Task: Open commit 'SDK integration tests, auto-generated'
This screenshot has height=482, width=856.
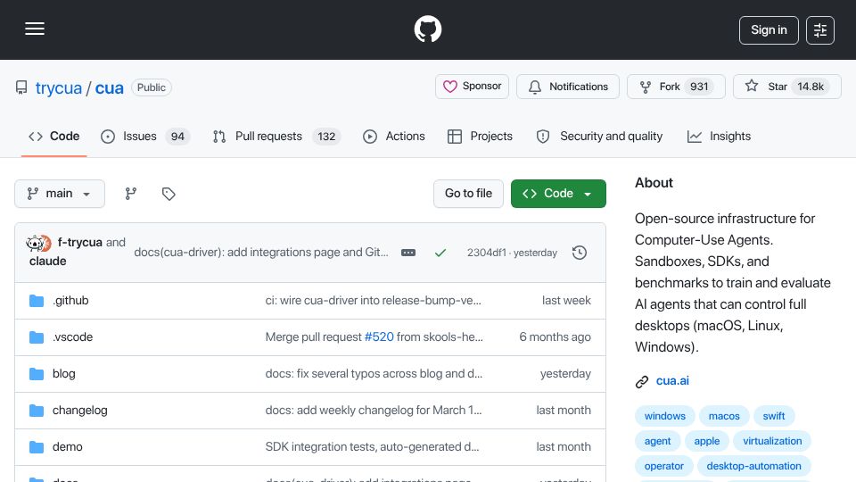Action: point(372,447)
